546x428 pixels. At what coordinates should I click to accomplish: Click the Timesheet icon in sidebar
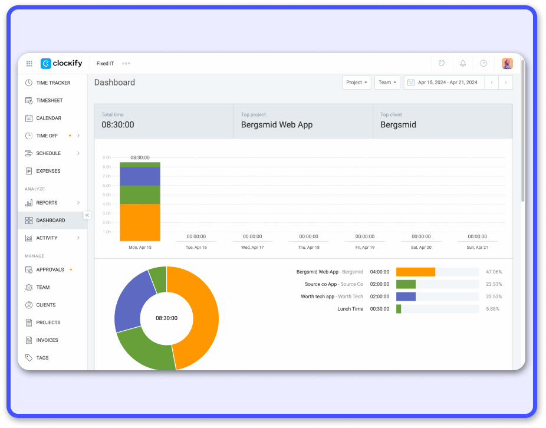pyautogui.click(x=29, y=100)
